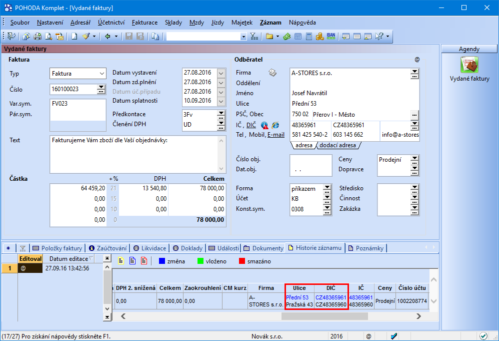Click the Editoval column header
Image resolution: width=499 pixels, height=341 pixels.
(x=30, y=259)
